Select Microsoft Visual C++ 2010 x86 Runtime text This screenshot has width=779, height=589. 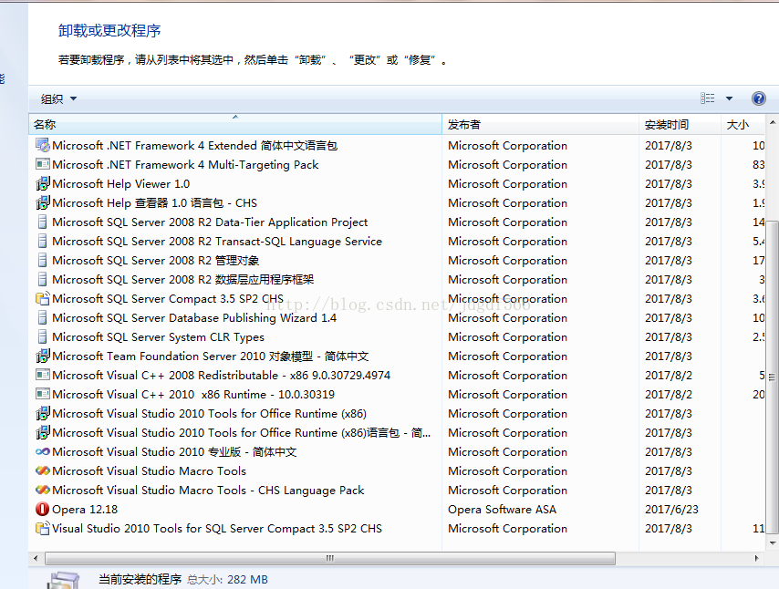pos(193,395)
